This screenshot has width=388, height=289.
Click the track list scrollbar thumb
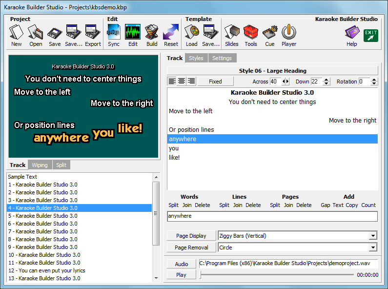(156, 213)
